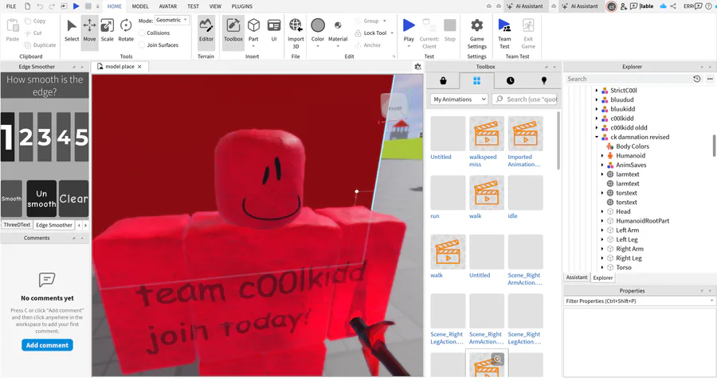Screen dimensions: 717x392
Task: Click the undo arrow icon
Action: click(40, 6)
